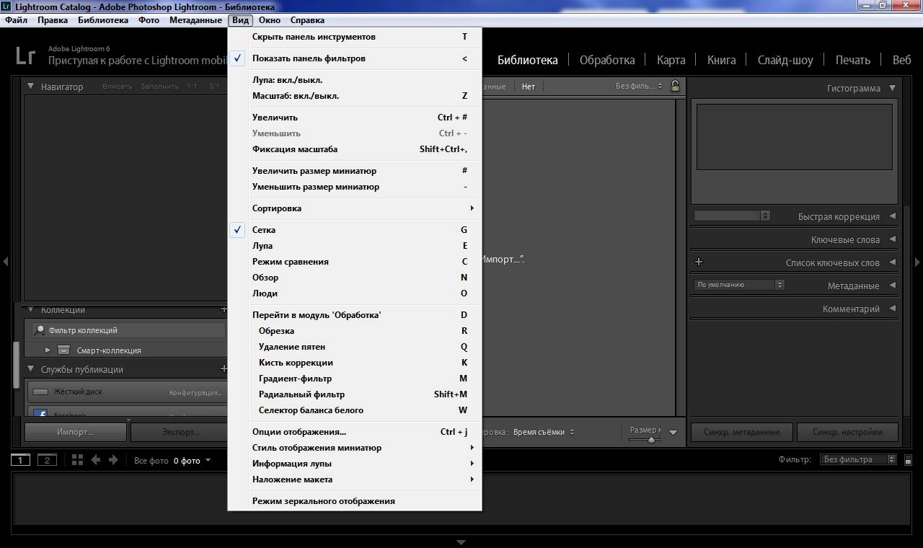Toggle 'Масштаб: вкл./выкл.' menu option
923x548 pixels.
pyautogui.click(x=355, y=96)
